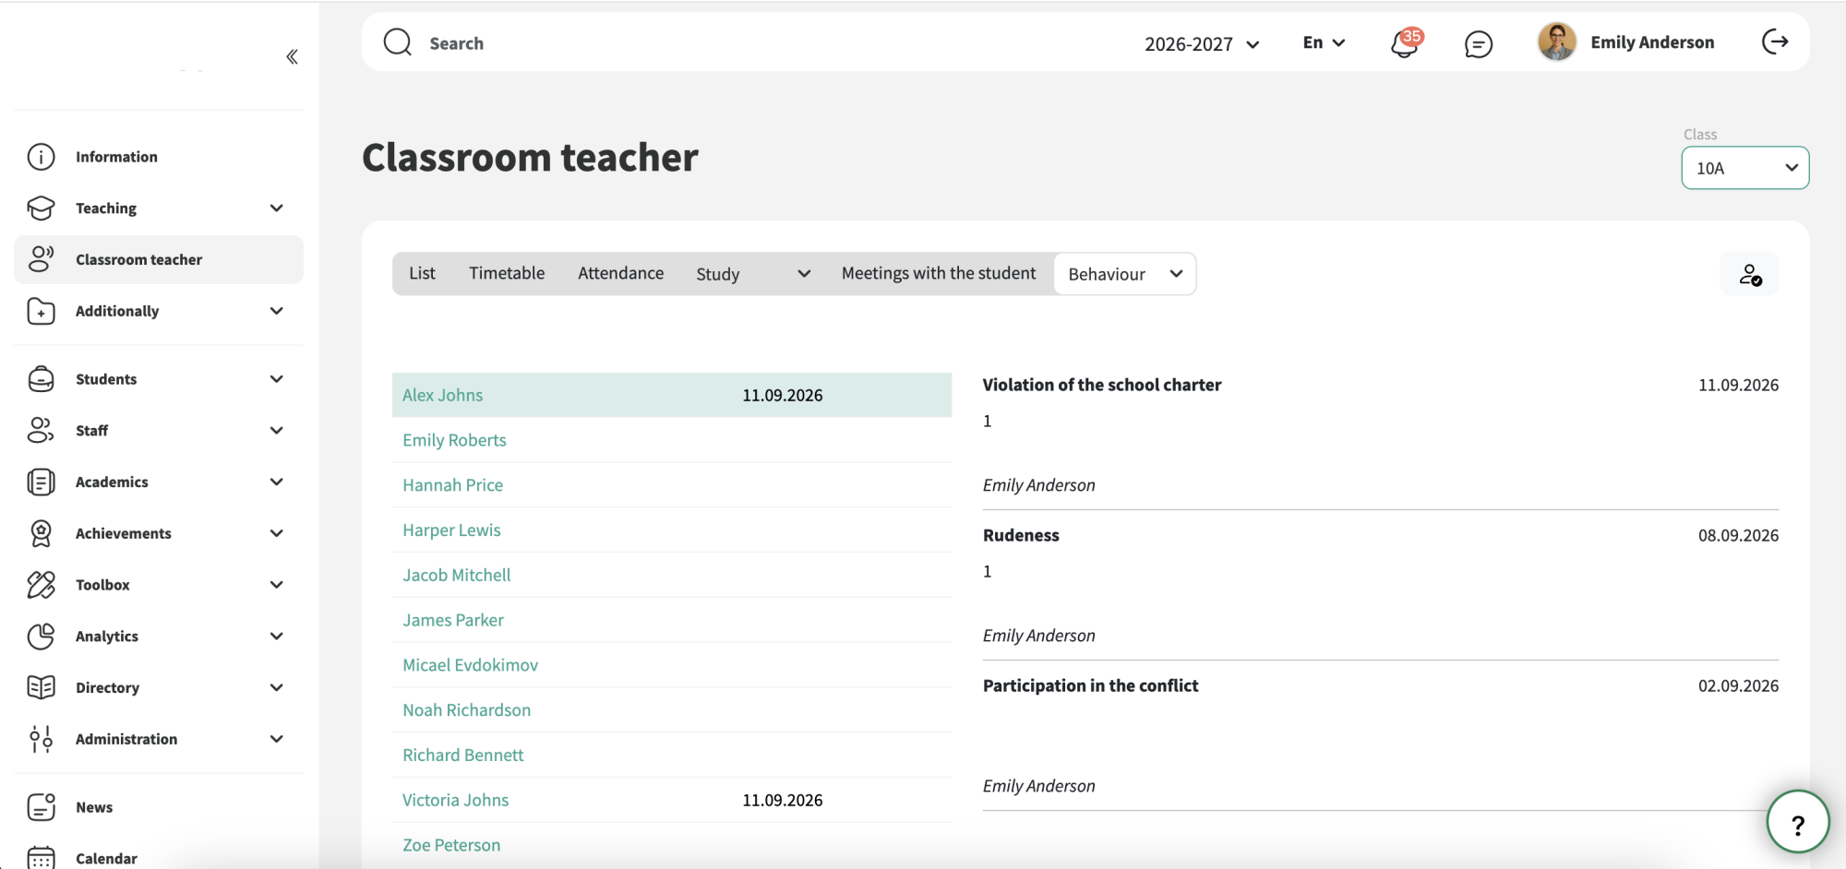1846x869 pixels.
Task: Click the Additionally folder-plus icon
Action: [42, 311]
